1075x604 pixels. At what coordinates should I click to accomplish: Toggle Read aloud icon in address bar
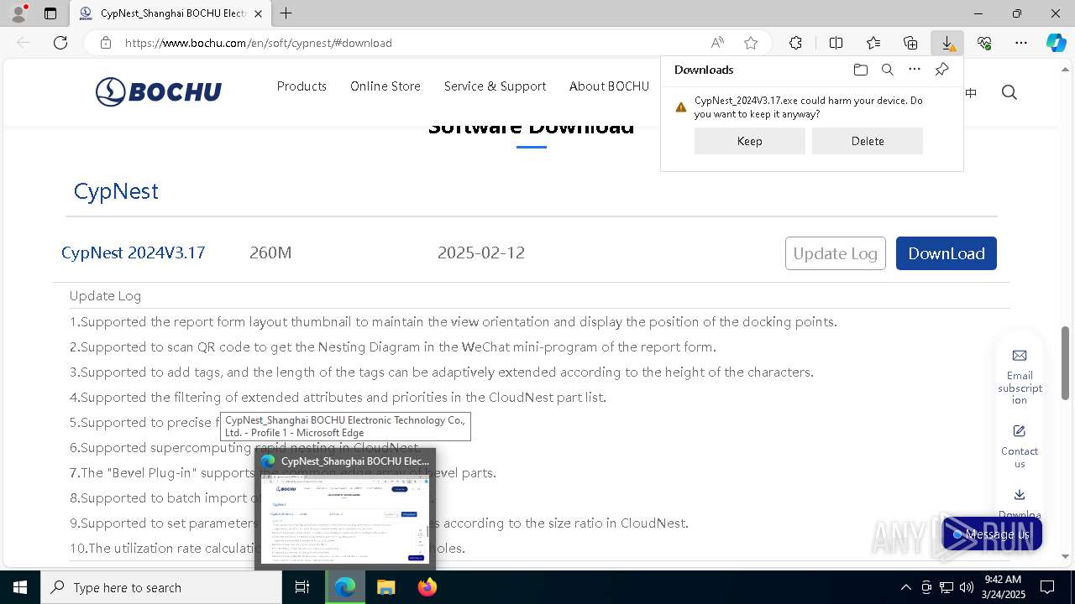[x=717, y=43]
